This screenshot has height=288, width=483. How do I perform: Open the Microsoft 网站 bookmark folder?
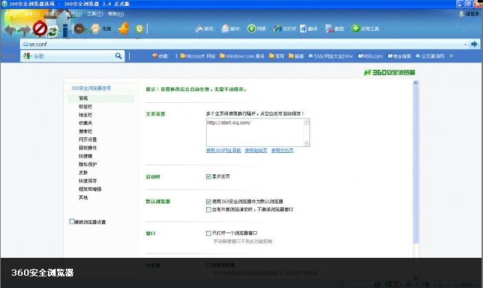(x=198, y=56)
